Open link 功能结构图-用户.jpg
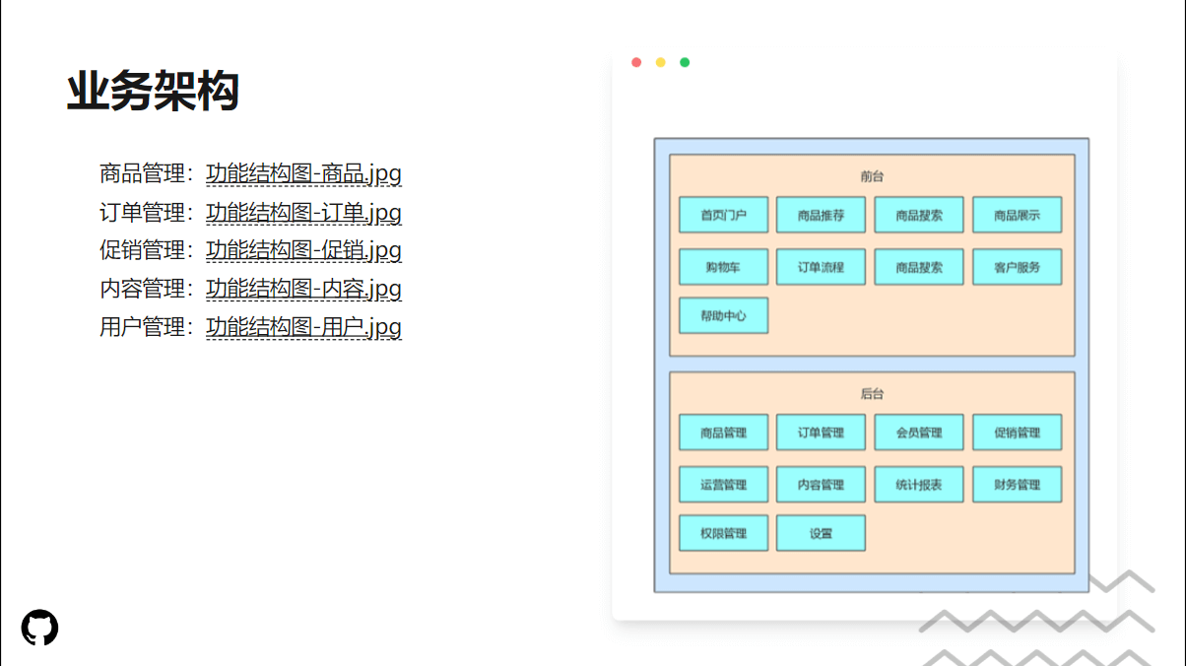1186x666 pixels. click(x=303, y=327)
